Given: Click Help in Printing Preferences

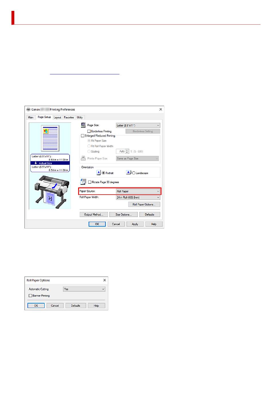Looking at the screenshot, I should click(x=154, y=224).
